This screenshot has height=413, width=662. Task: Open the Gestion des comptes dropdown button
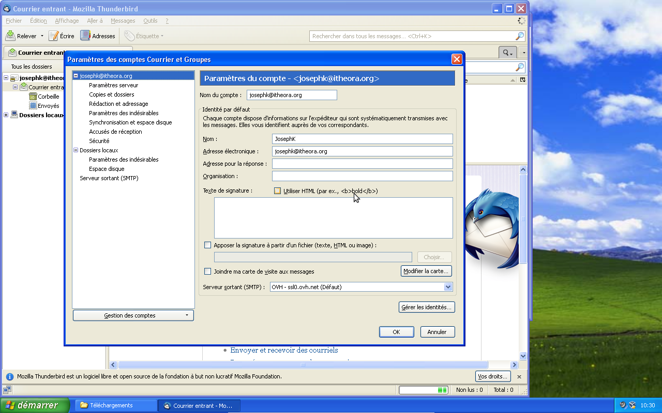point(133,315)
